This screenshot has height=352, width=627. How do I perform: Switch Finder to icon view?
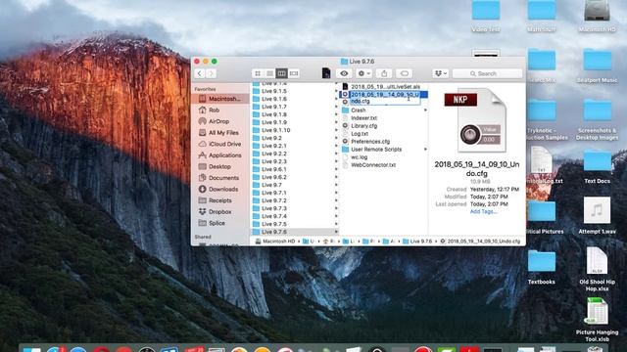258,73
